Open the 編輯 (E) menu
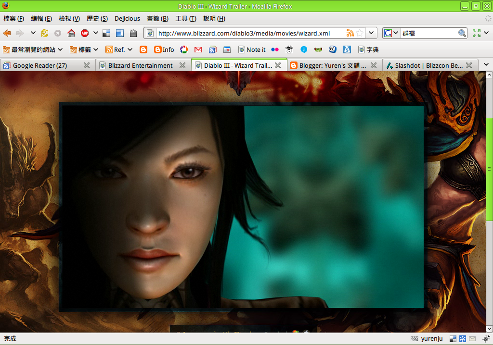This screenshot has height=345, width=493. pyautogui.click(x=41, y=19)
